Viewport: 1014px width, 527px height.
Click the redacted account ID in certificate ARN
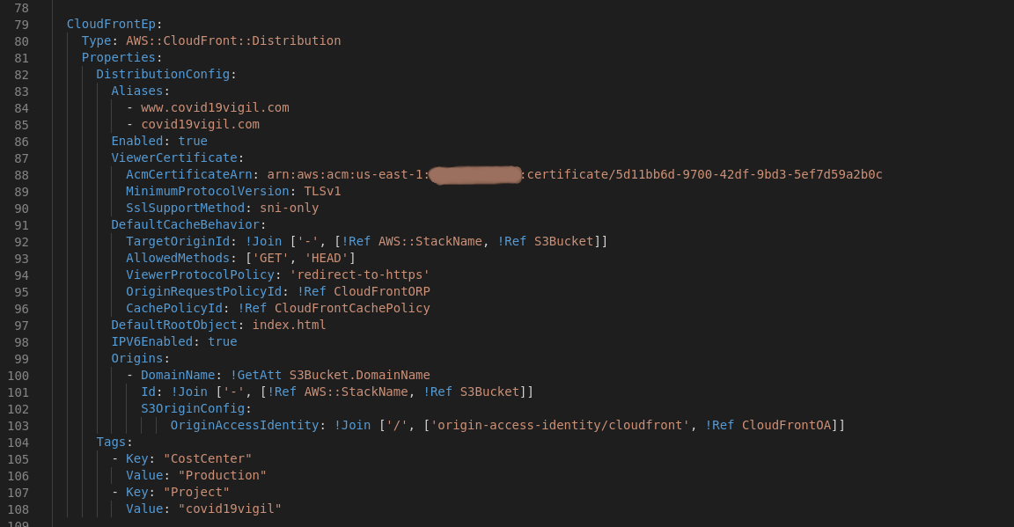(475, 174)
